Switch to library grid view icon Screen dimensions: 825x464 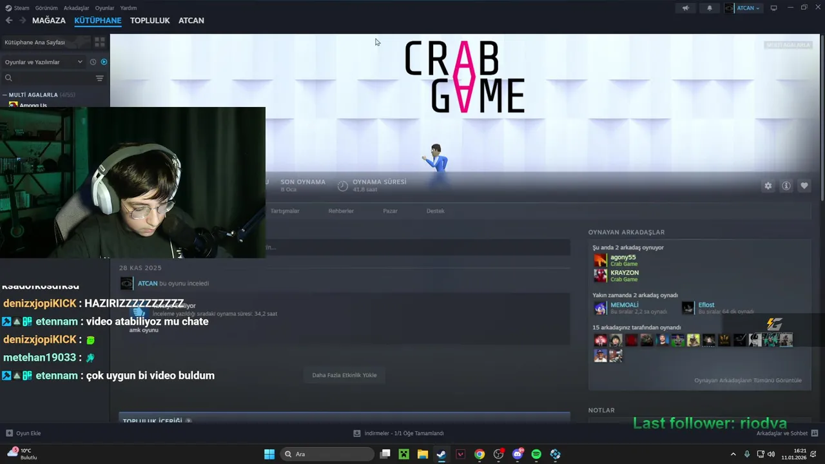(100, 42)
